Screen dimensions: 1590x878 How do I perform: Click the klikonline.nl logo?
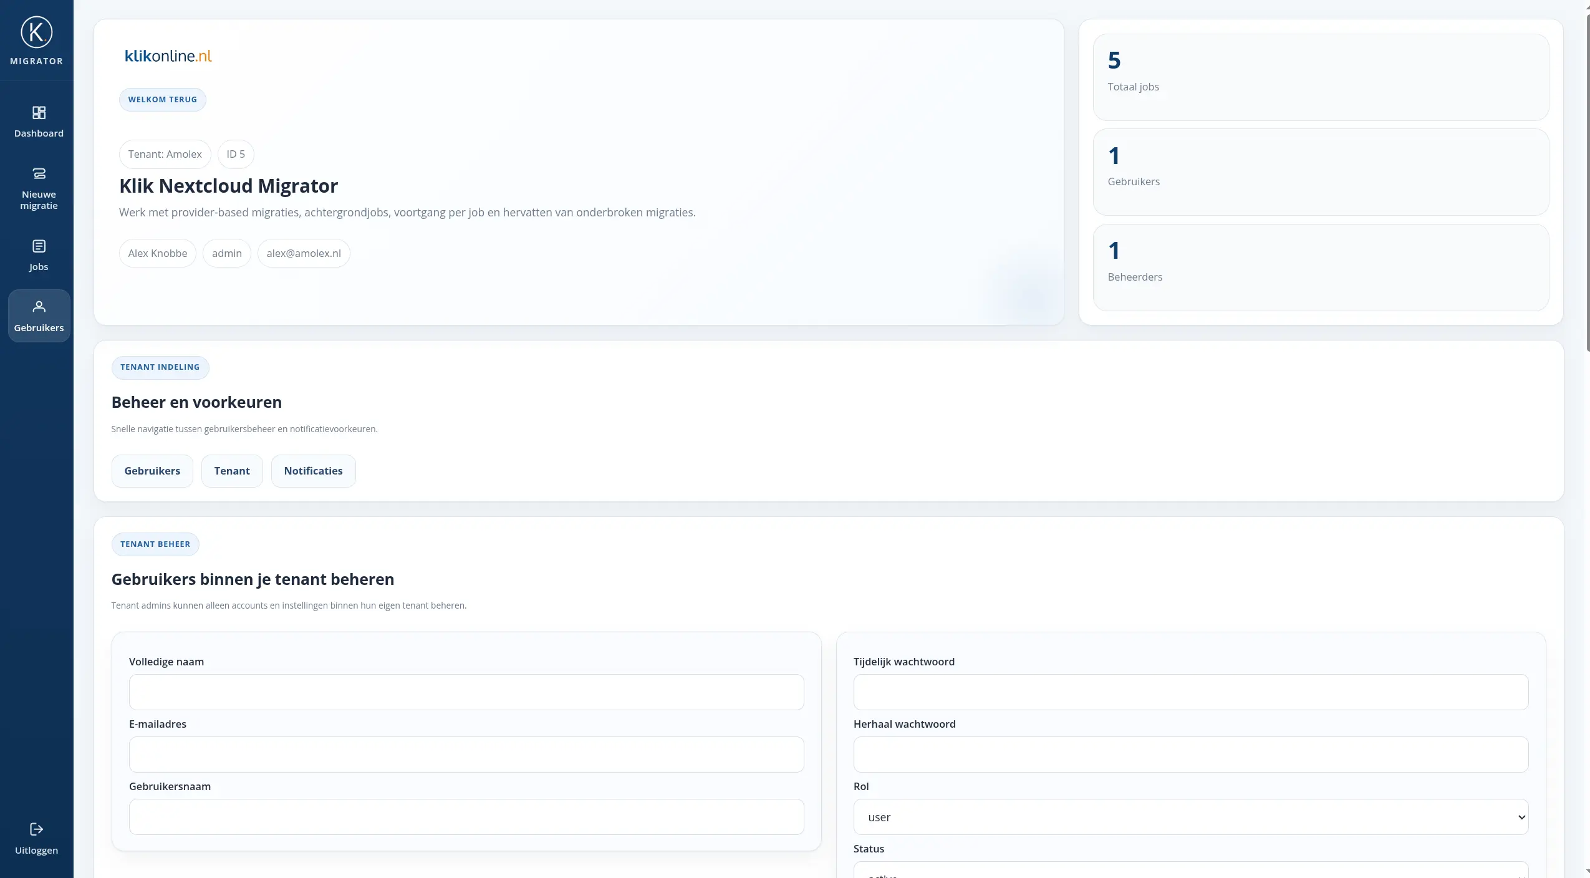tap(168, 56)
